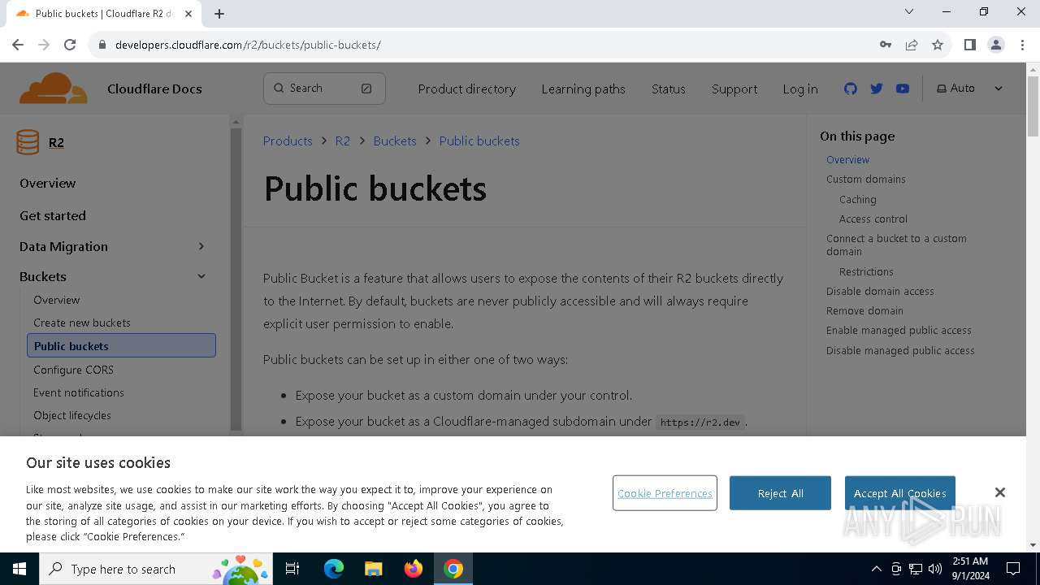Image resolution: width=1040 pixels, height=585 pixels.
Task: Open Task View on the taskbar
Action: [292, 569]
